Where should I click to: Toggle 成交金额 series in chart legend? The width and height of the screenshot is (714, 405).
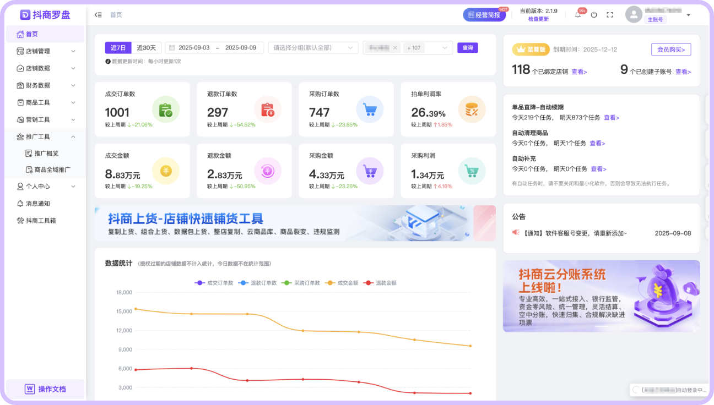[x=342, y=283]
